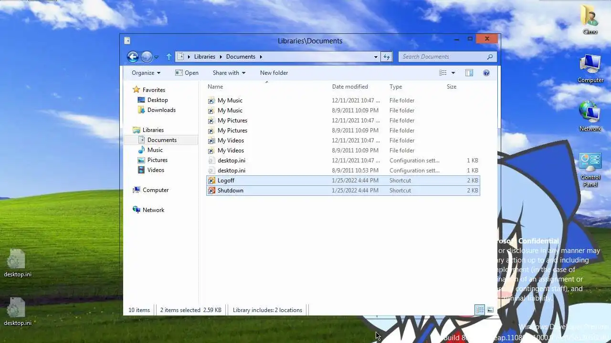Select the Gimo desktop folder icon

[x=590, y=20]
